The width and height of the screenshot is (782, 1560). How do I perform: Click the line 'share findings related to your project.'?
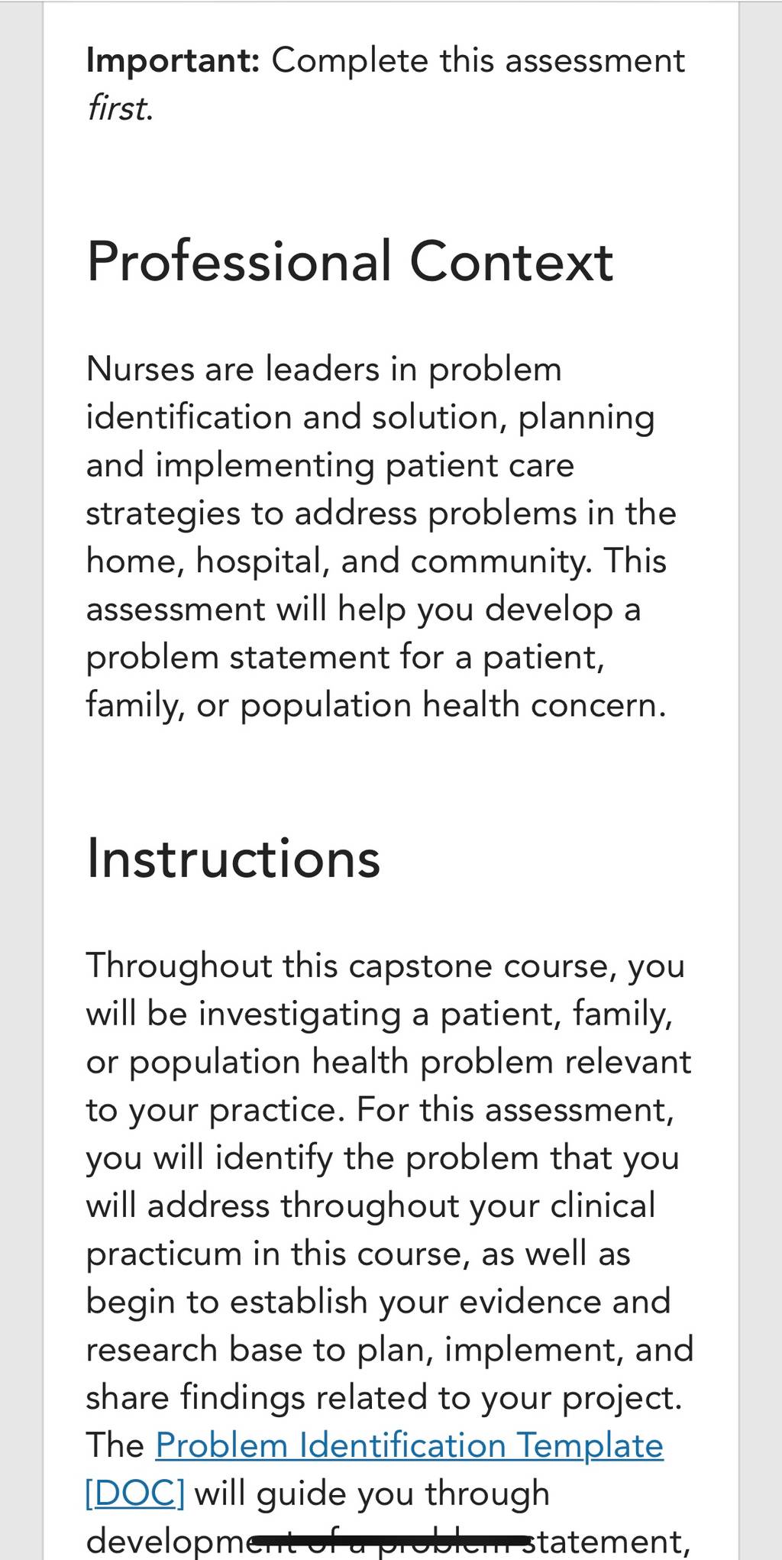click(x=384, y=1398)
